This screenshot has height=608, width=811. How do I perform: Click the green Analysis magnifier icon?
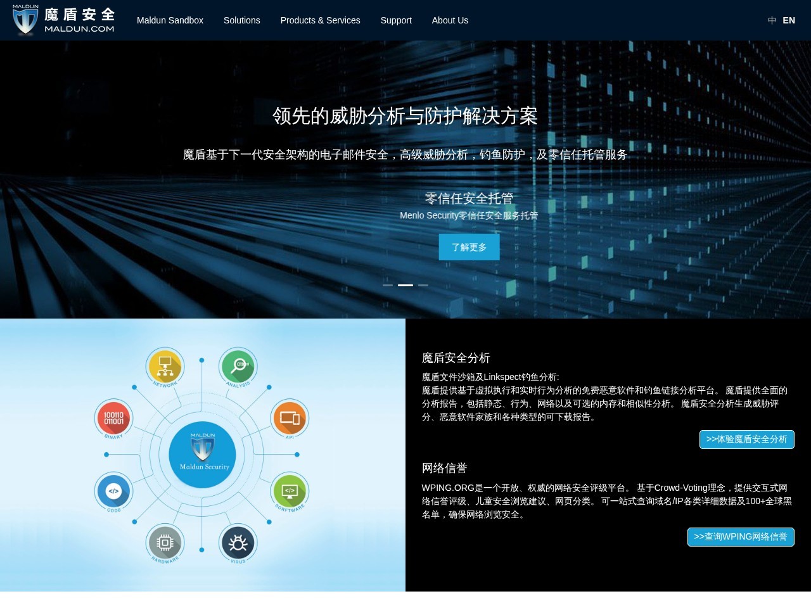(x=238, y=365)
